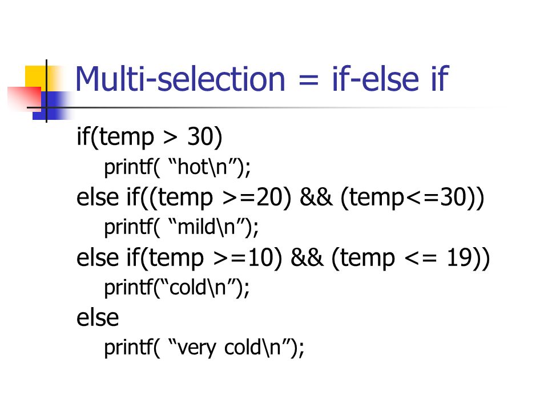The image size is (548, 411).
Task: Click the slide title 'Multi-selection = if-else if'
Action: pos(262,79)
